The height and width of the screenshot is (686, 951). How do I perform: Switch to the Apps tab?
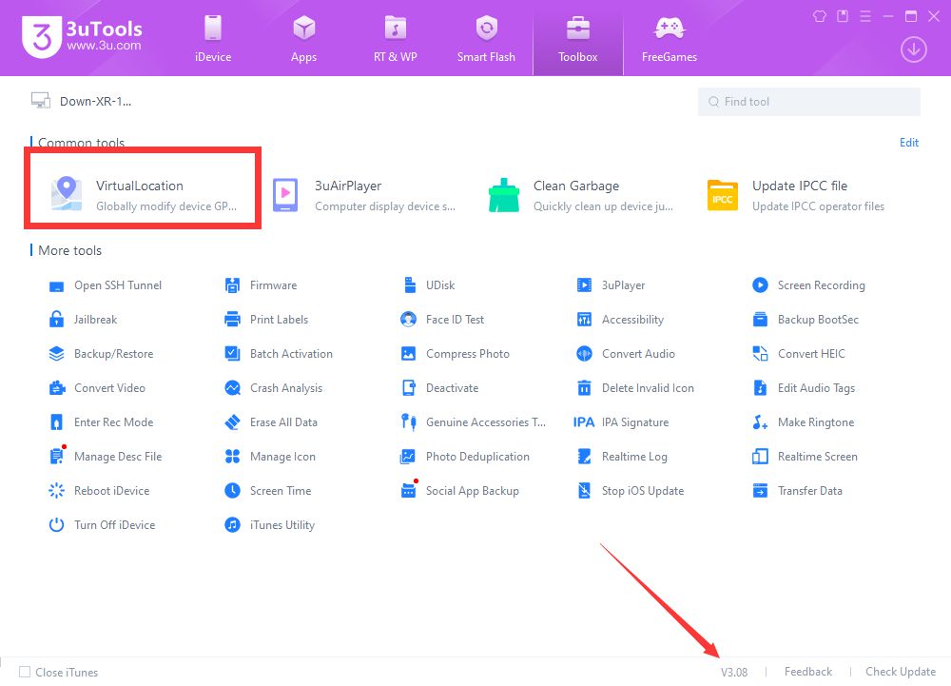click(x=304, y=39)
